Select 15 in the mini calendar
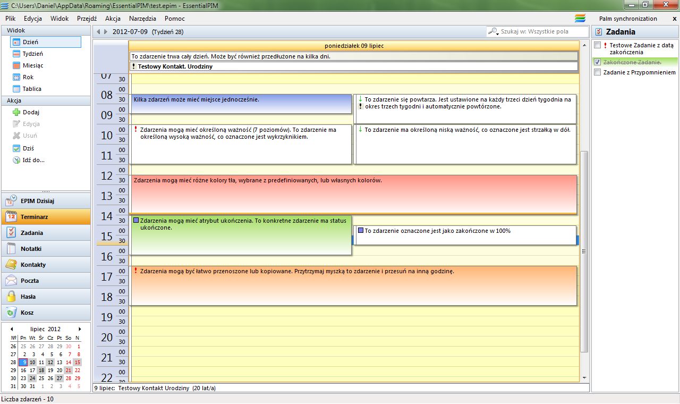680x404 pixels. click(77, 363)
